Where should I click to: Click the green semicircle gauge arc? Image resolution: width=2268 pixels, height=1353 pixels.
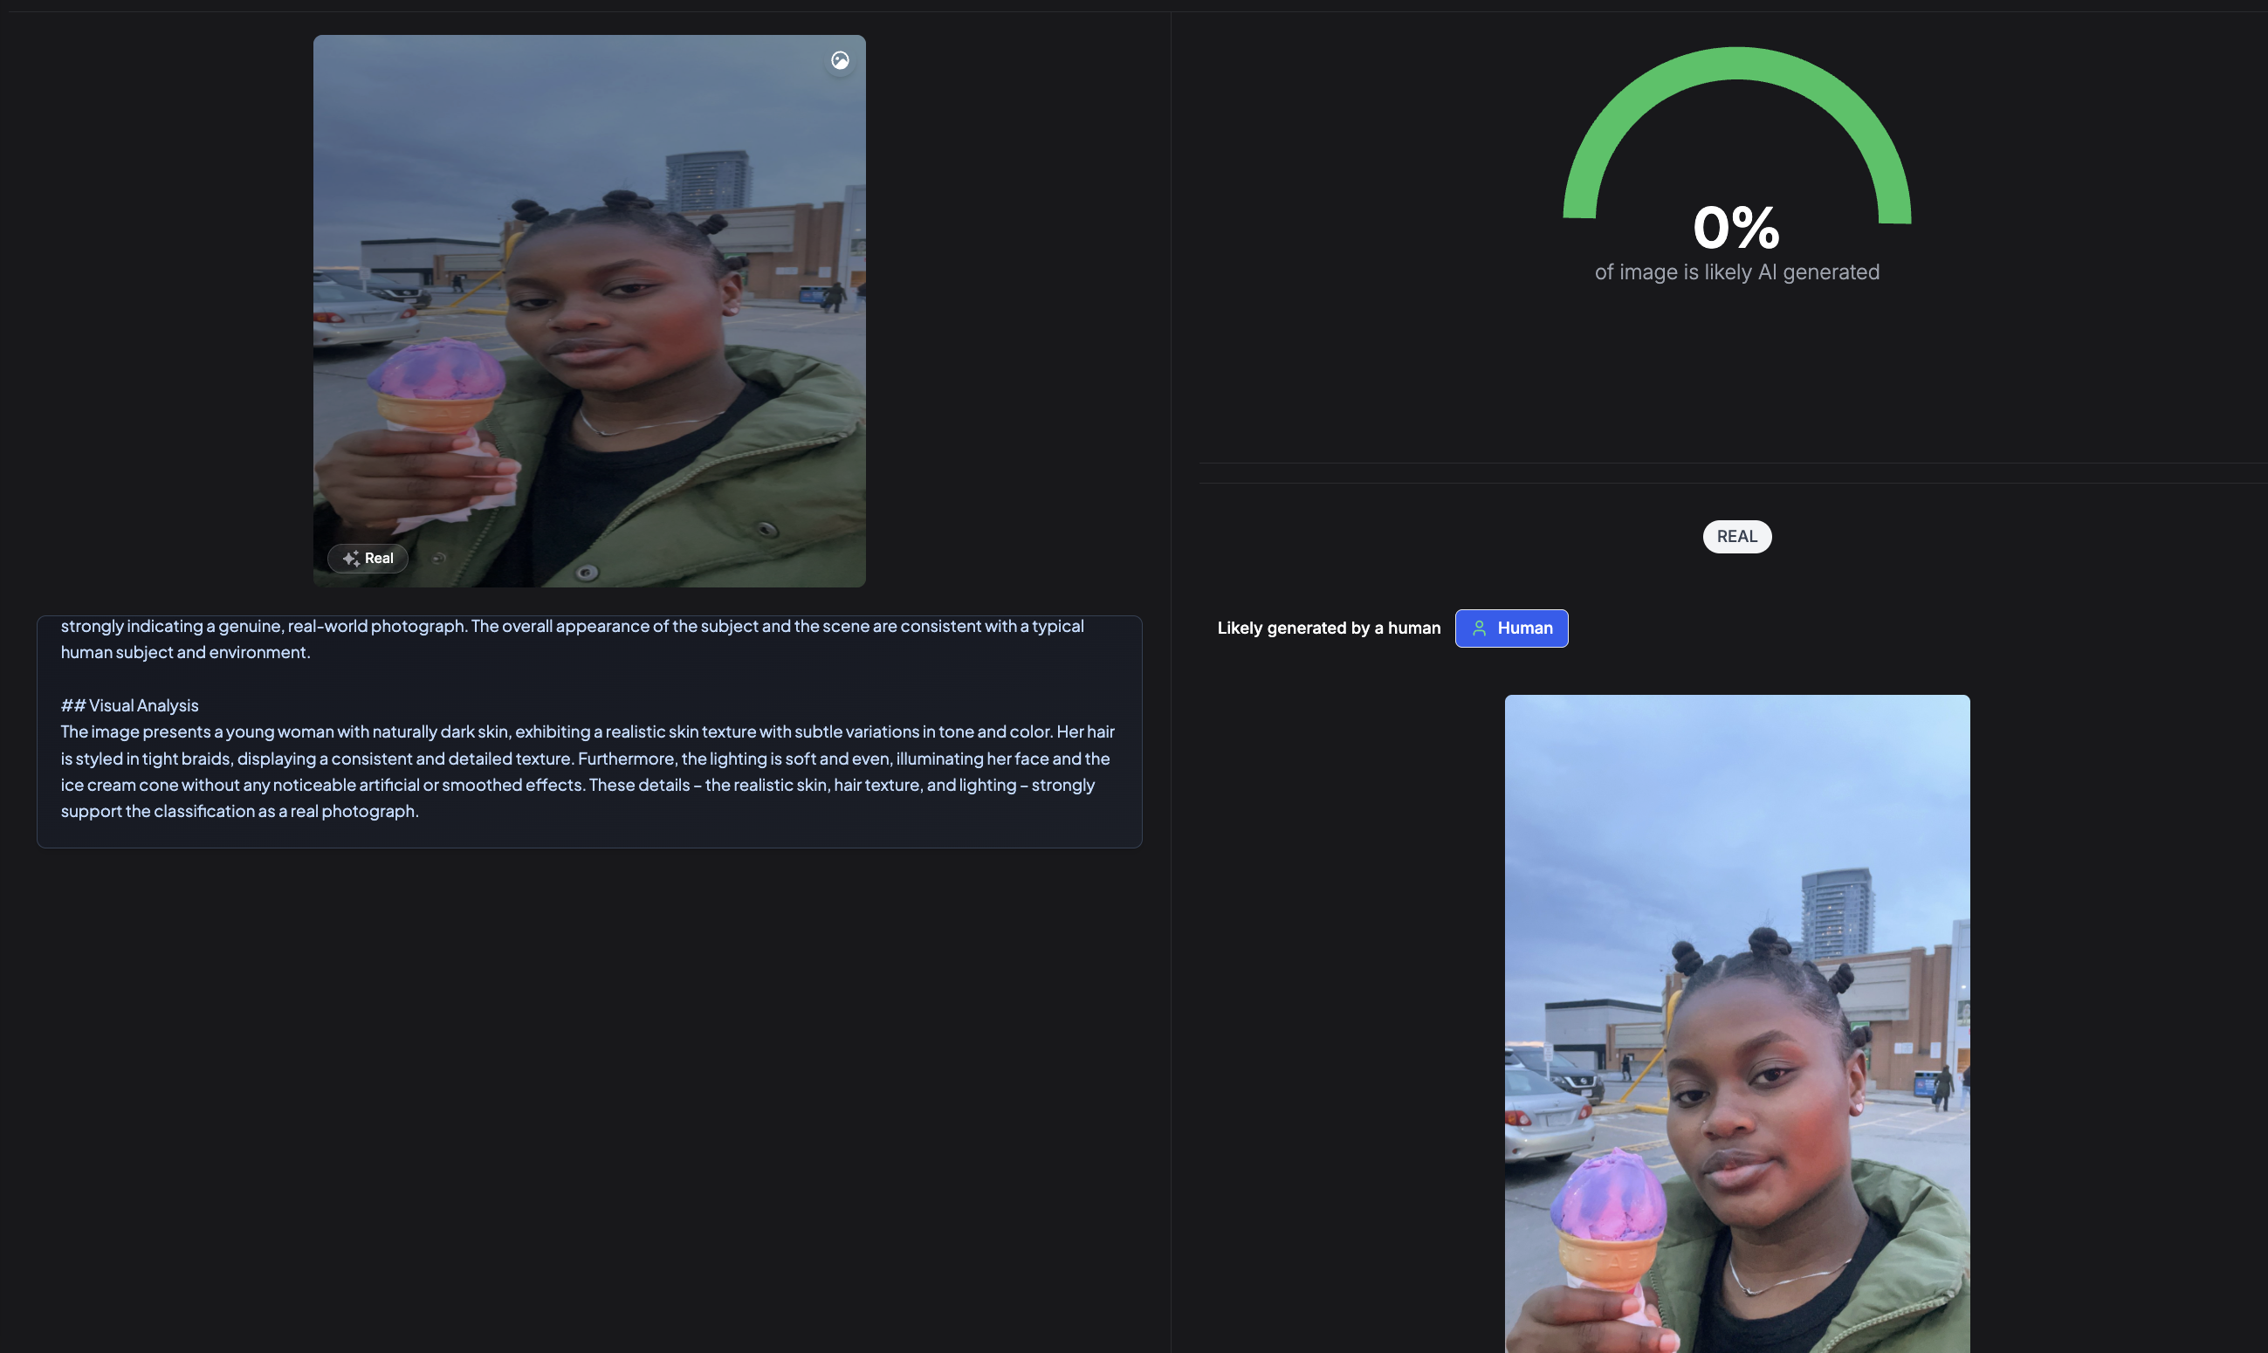click(x=1735, y=64)
